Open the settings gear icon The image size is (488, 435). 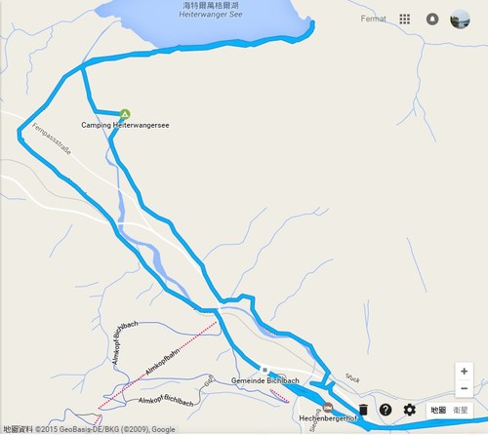(409, 410)
